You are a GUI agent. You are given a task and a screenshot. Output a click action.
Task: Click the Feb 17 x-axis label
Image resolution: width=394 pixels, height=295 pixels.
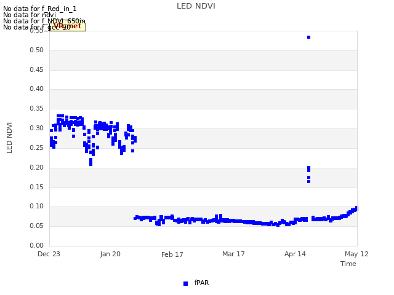(x=172, y=254)
